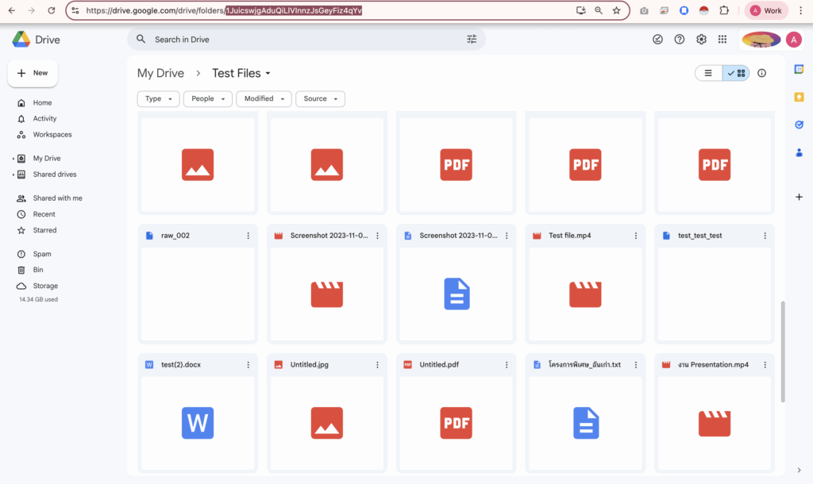Navigate to My Drive breadcrumb
The image size is (813, 484).
[160, 73]
